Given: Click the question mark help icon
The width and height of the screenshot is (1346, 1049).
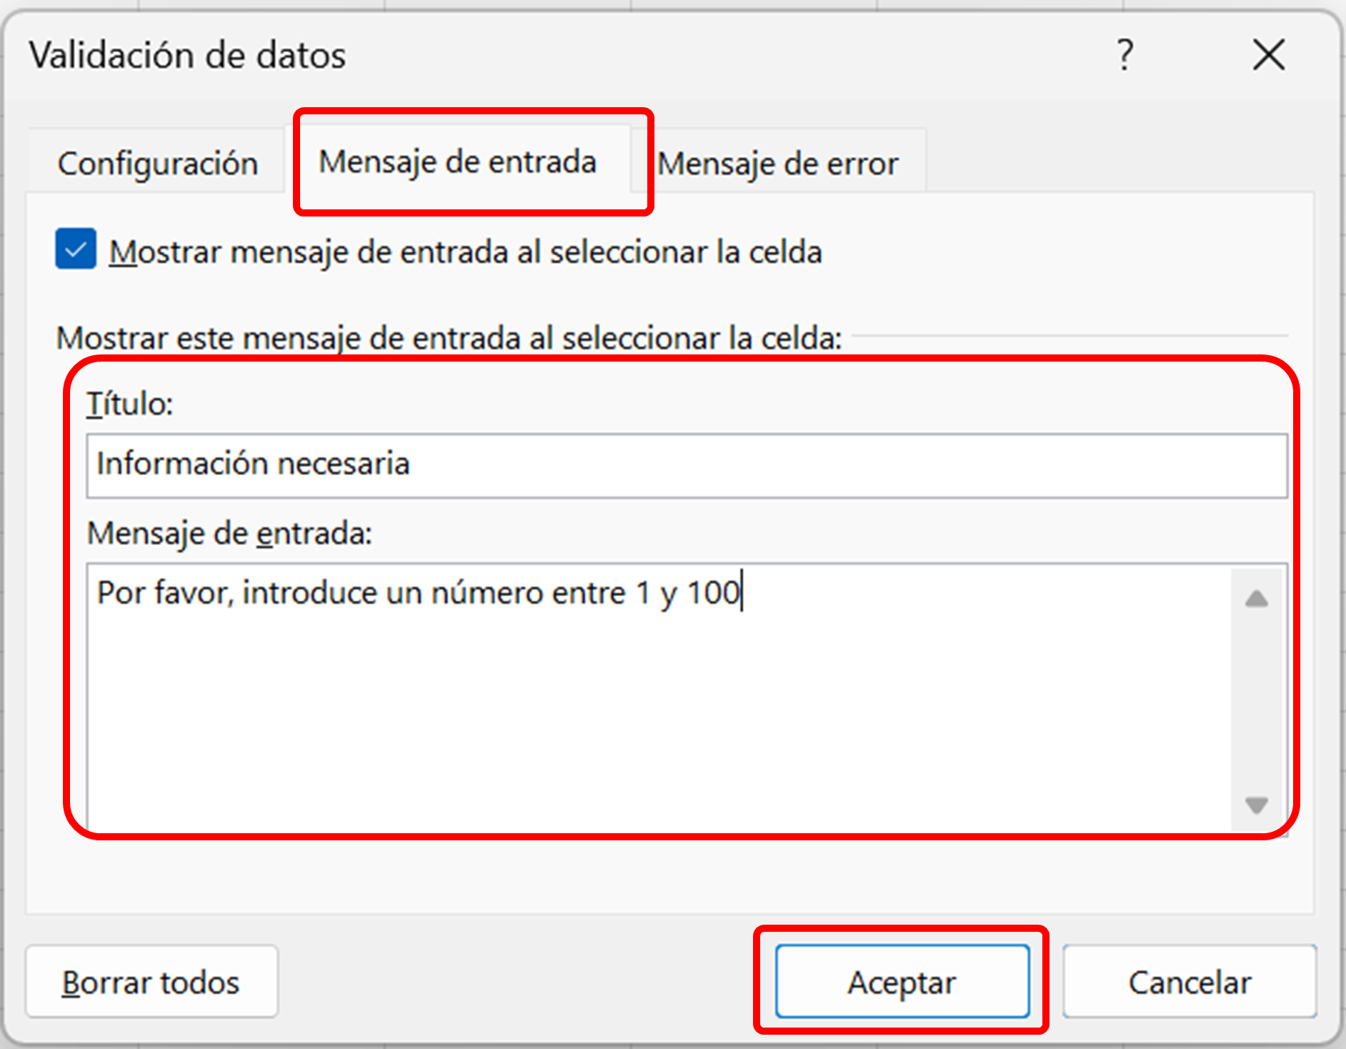Looking at the screenshot, I should tap(1125, 55).
